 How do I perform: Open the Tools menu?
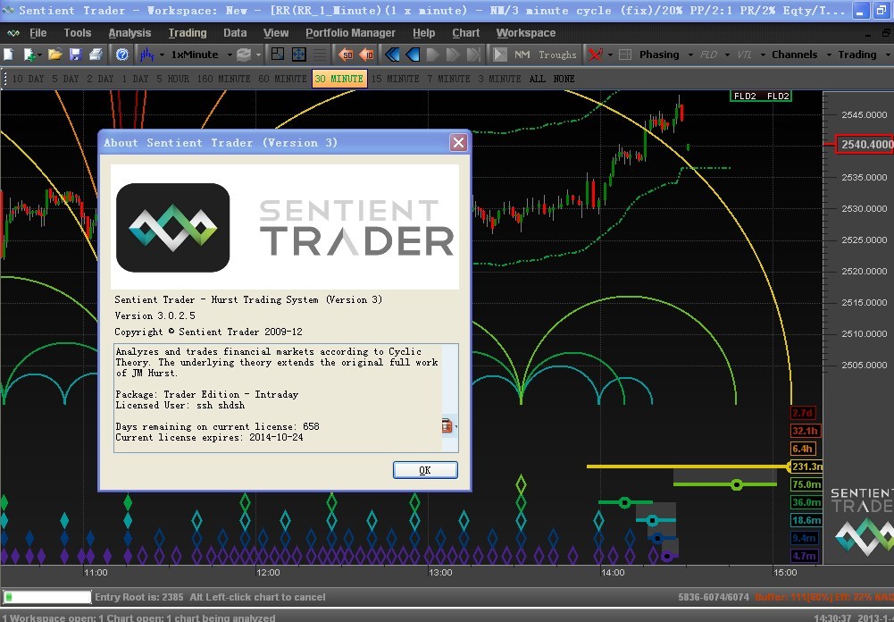78,33
